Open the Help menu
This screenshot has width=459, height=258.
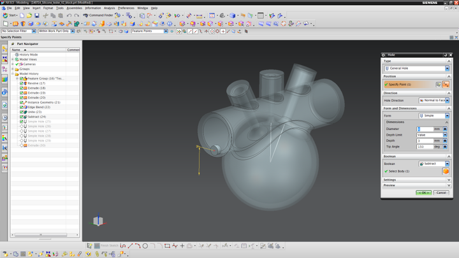tap(154, 8)
